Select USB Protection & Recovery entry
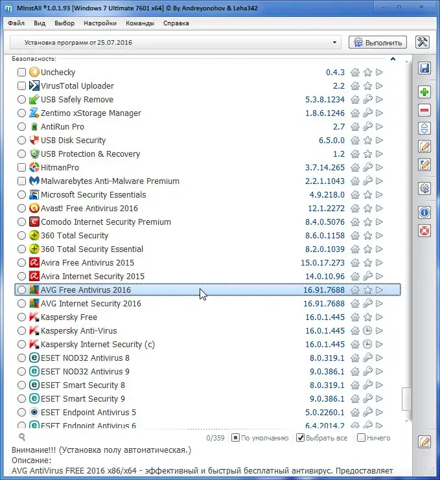 click(x=207, y=154)
